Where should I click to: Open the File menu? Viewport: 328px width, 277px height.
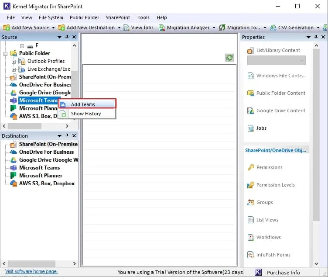[11, 17]
